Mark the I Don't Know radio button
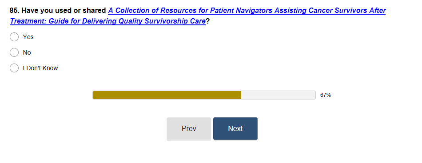This screenshot has width=422, height=163. [x=14, y=68]
